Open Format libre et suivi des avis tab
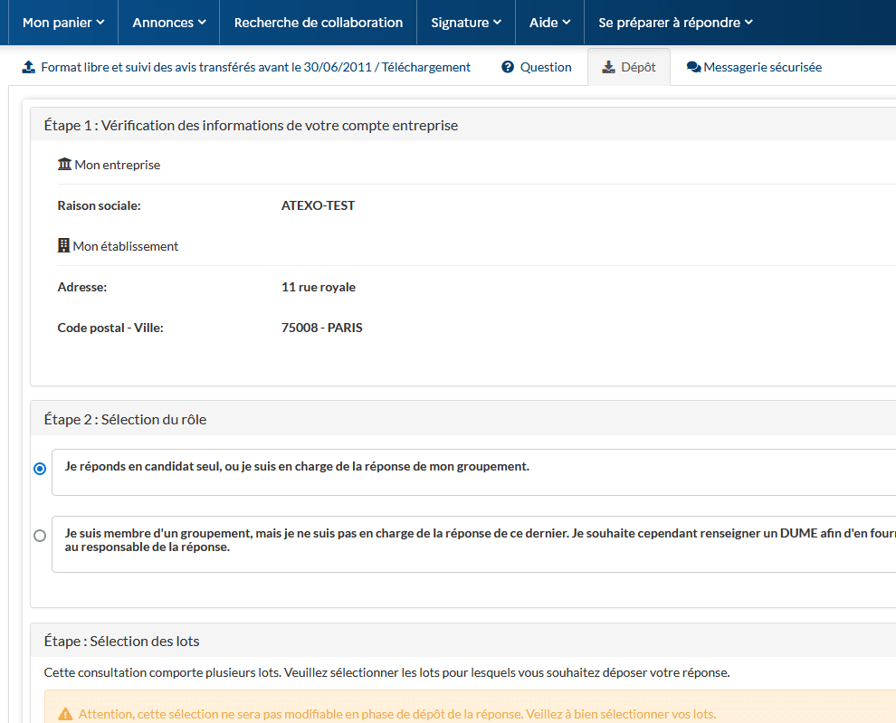The height and width of the screenshot is (723, 896). [x=255, y=67]
